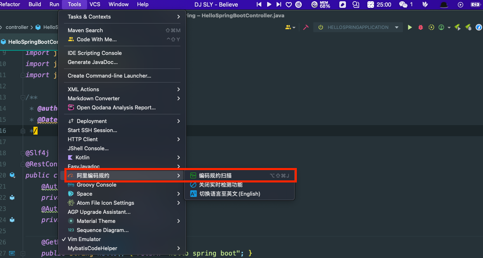Choose Create Command-line Launcher

point(123,76)
